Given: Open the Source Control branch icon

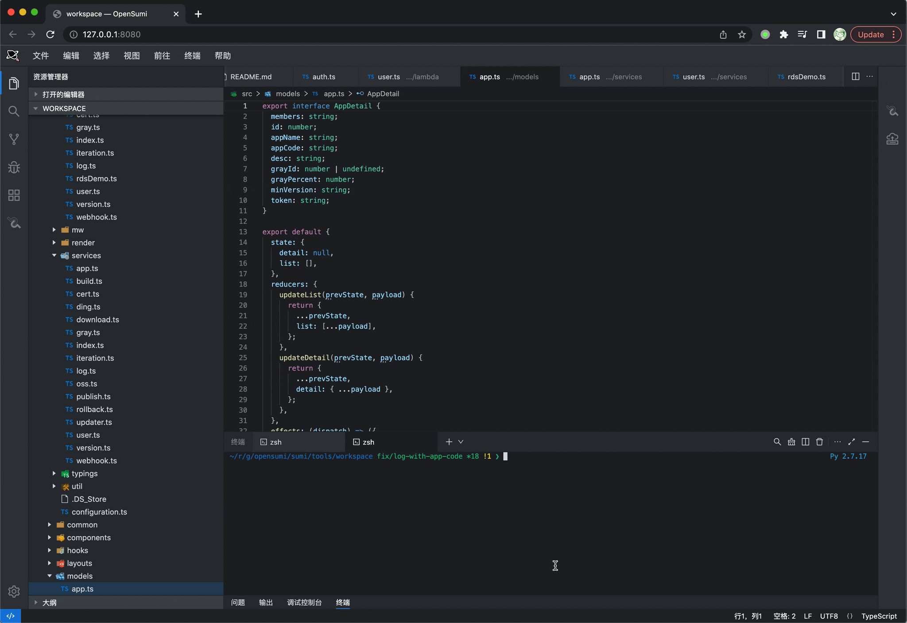Looking at the screenshot, I should click(14, 139).
